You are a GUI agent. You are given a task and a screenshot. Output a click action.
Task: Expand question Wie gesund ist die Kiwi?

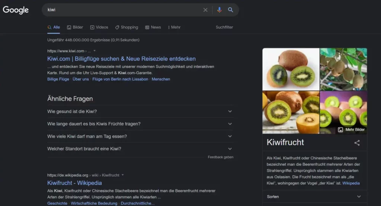(x=140, y=112)
